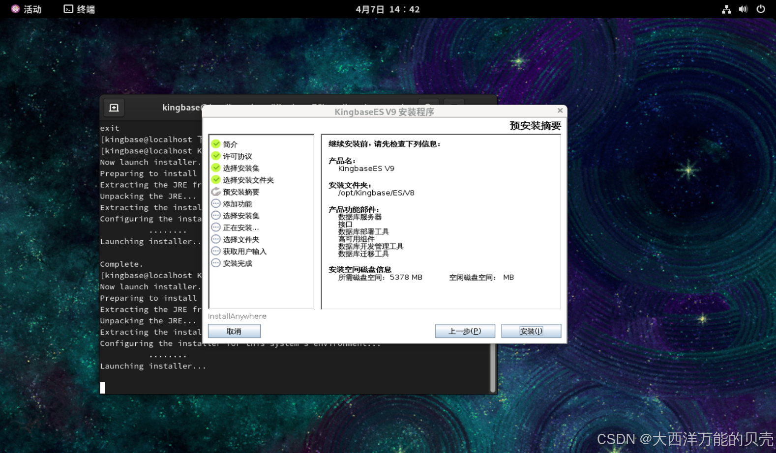Click the 数据库迁移工具 component entry
Image resolution: width=776 pixels, height=453 pixels.
point(363,254)
